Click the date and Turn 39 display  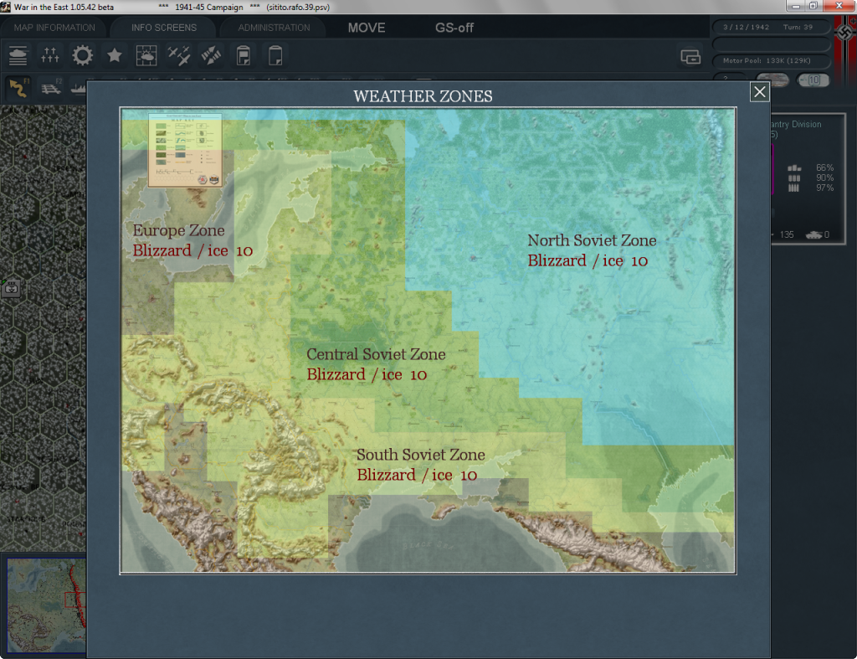tap(771, 27)
